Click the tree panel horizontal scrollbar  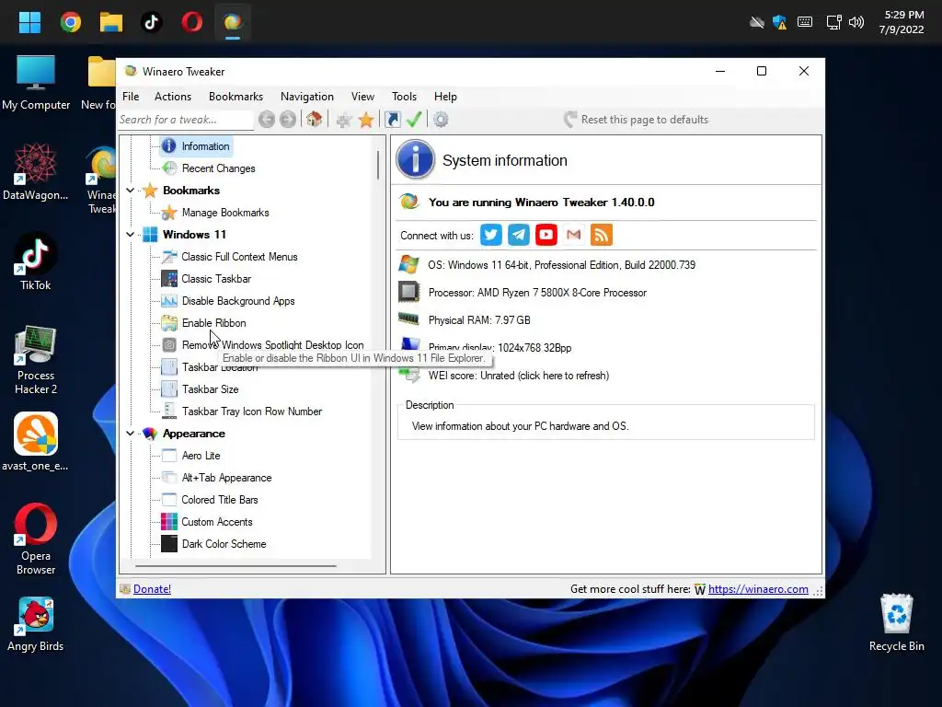point(235,566)
